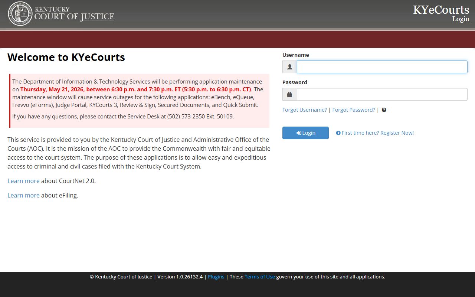Click the KYeCourts title in header
Viewport: 475px width, 297px height.
click(x=441, y=10)
